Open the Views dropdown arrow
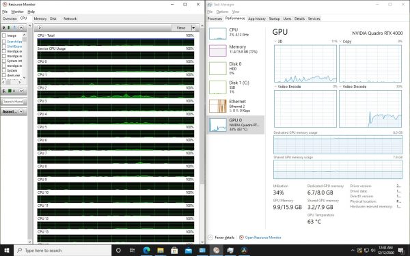The width and height of the screenshot is (410, 256). (x=193, y=28)
